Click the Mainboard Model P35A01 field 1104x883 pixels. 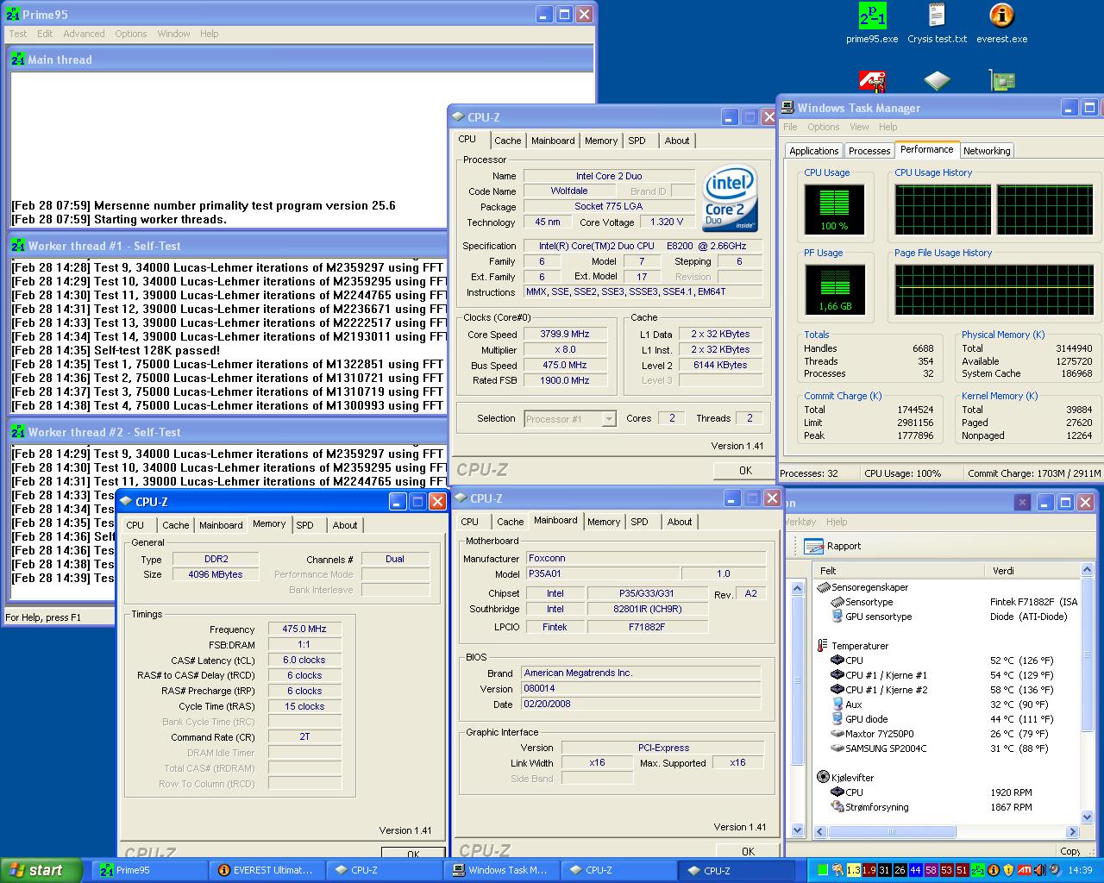603,573
